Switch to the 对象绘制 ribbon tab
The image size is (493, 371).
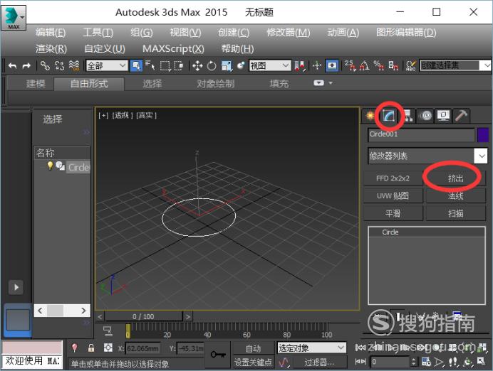tap(216, 84)
